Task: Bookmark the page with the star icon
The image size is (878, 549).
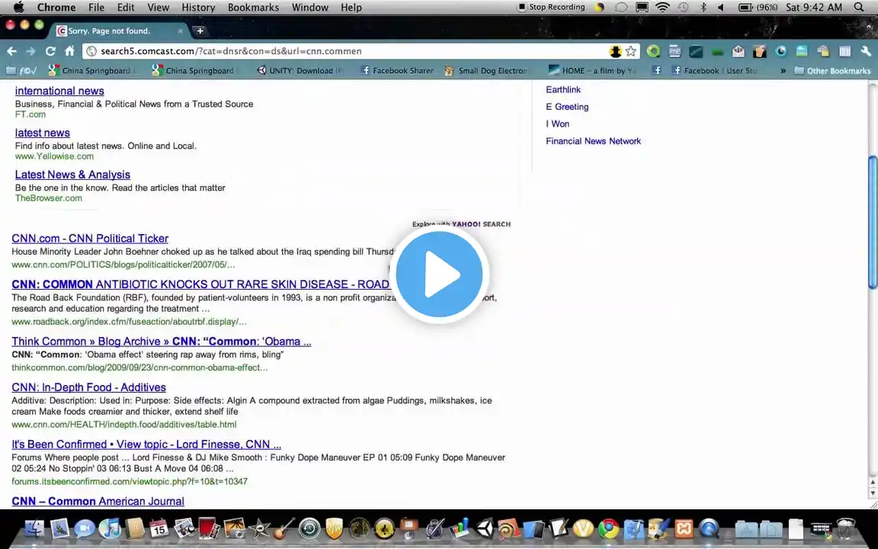Action: click(x=631, y=51)
